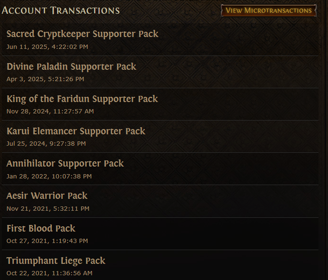Click the Apr 3, 2025 purchase date
The image size is (328, 280).
pyautogui.click(x=45, y=79)
